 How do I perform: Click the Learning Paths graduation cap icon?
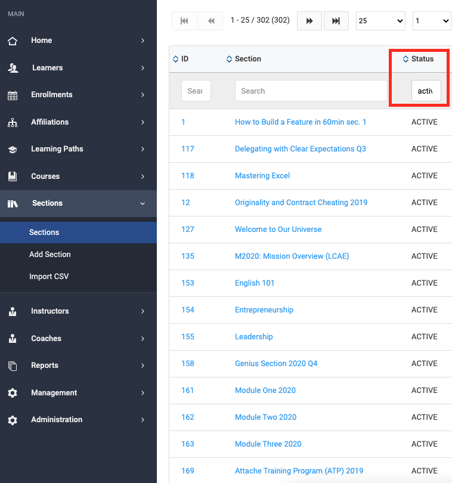point(13,149)
